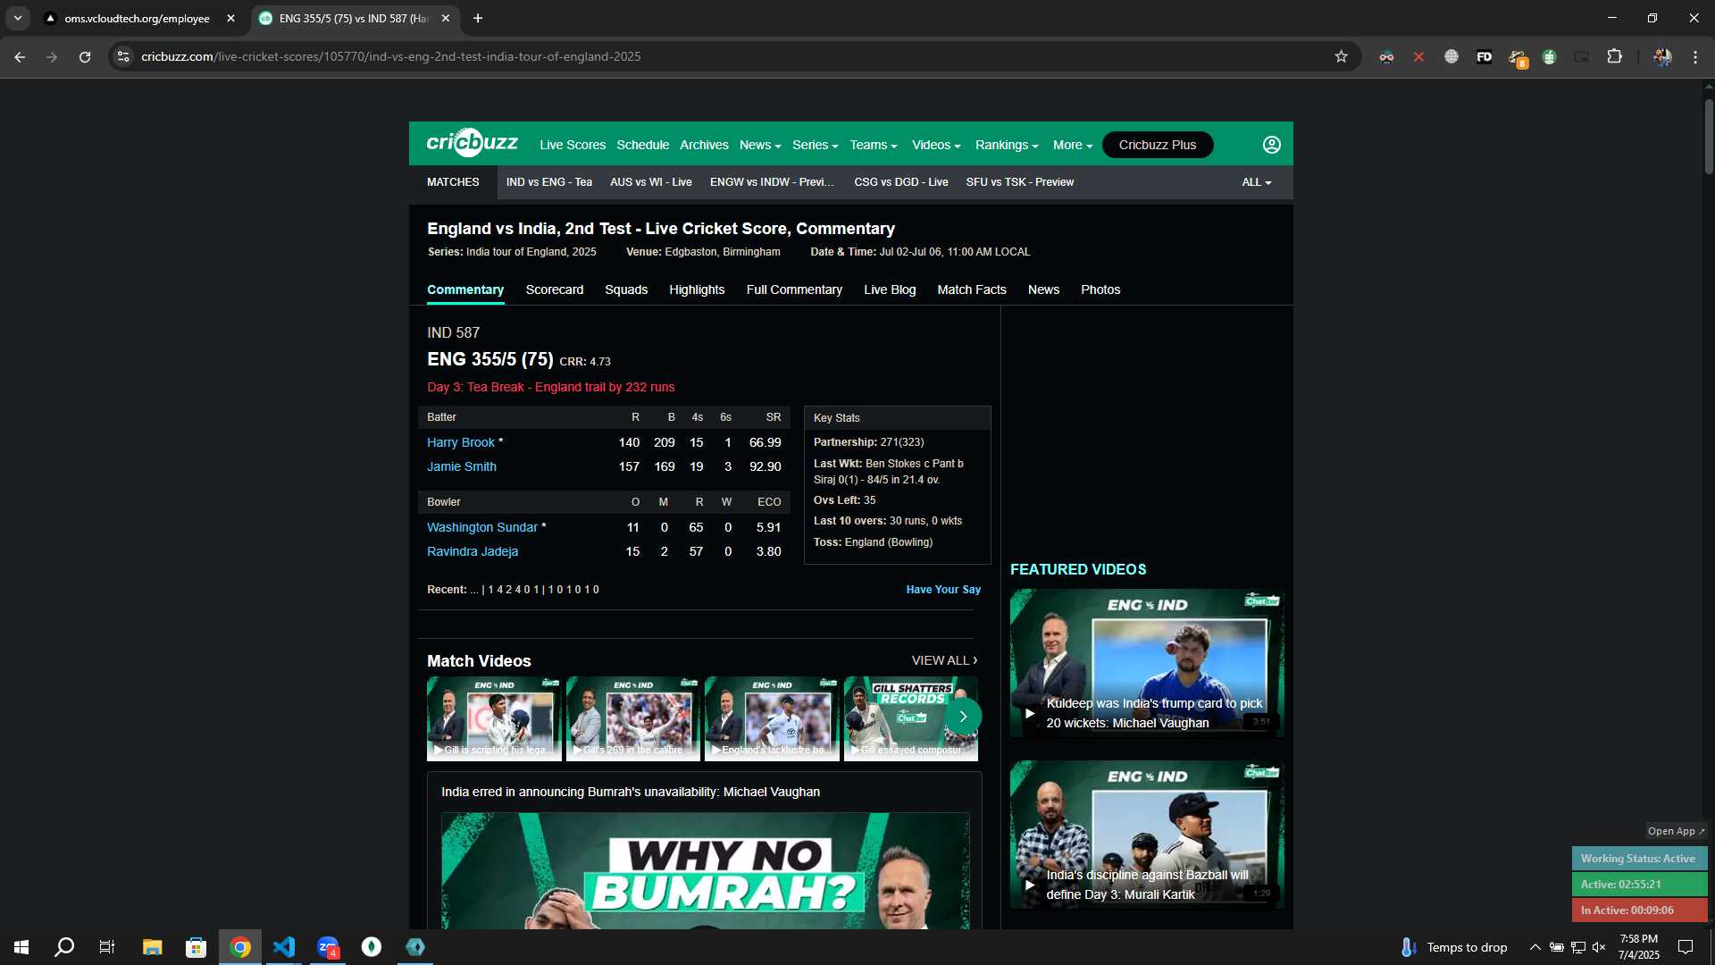Open the SFU vs TSK - Preview match

coord(1020,182)
